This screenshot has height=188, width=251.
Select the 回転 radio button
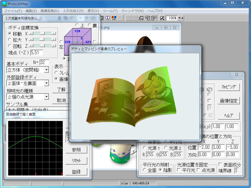(x=10, y=46)
